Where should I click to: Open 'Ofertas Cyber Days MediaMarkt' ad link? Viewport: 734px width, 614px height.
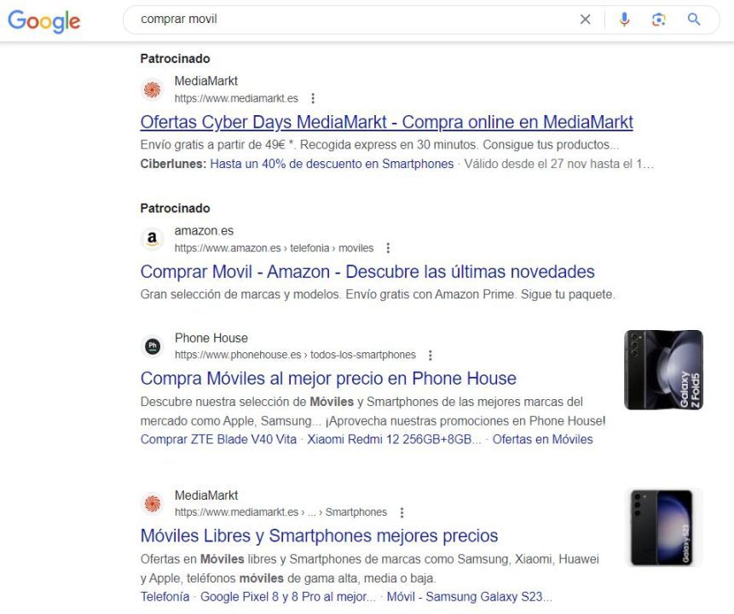(387, 122)
